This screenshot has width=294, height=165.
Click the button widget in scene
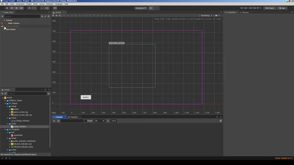coord(86,97)
